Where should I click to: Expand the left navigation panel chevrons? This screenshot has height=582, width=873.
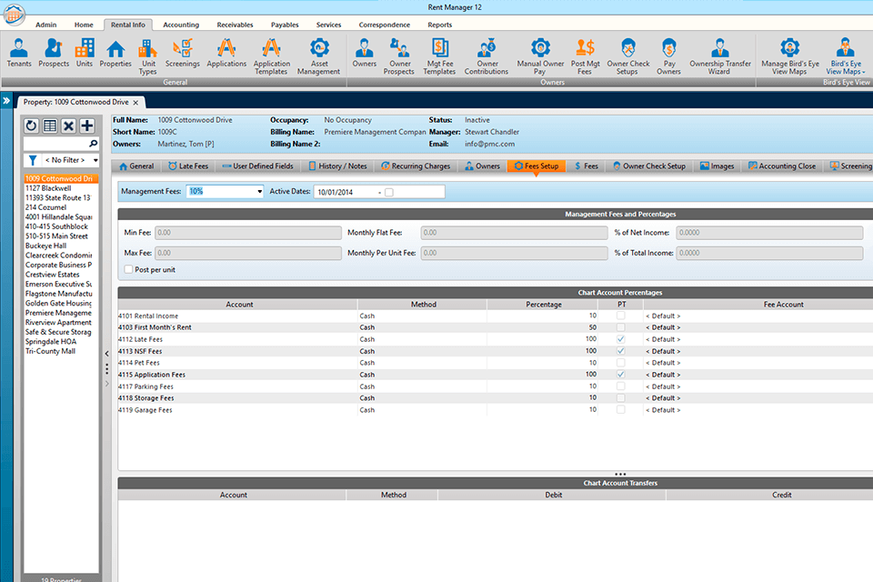pos(6,101)
